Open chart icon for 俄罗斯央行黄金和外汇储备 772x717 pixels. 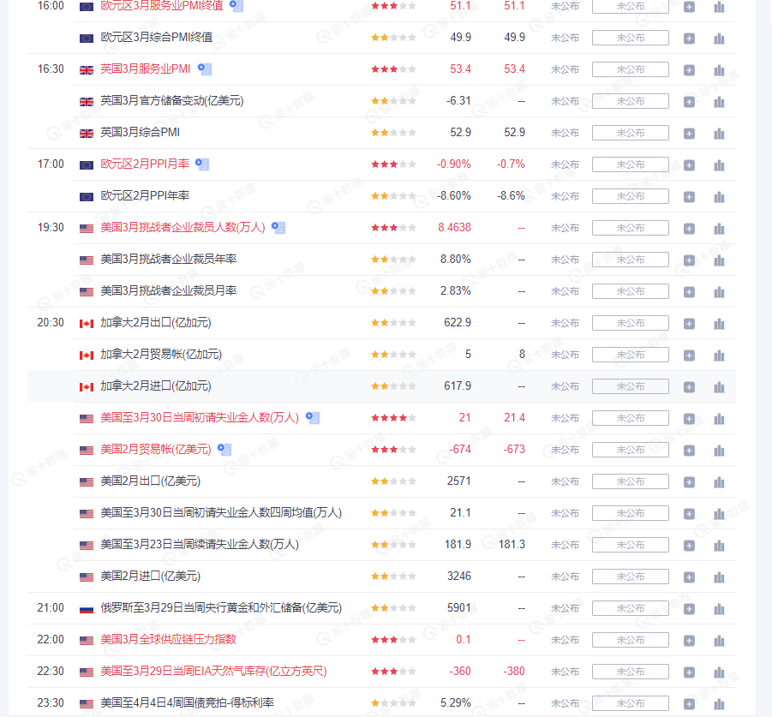tap(720, 609)
